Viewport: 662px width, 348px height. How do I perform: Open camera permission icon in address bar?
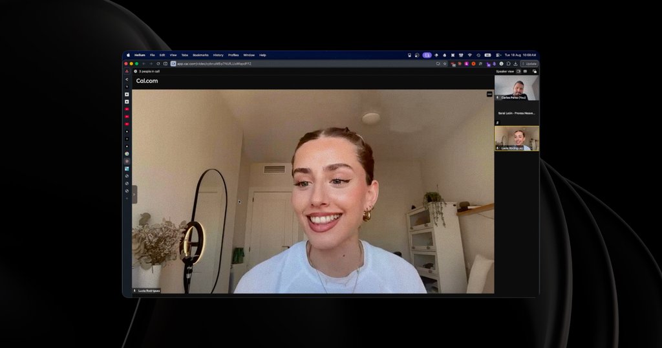(x=438, y=64)
